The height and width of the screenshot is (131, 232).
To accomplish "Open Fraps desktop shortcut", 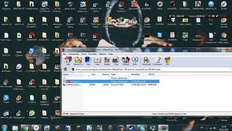I will [x=185, y=36].
